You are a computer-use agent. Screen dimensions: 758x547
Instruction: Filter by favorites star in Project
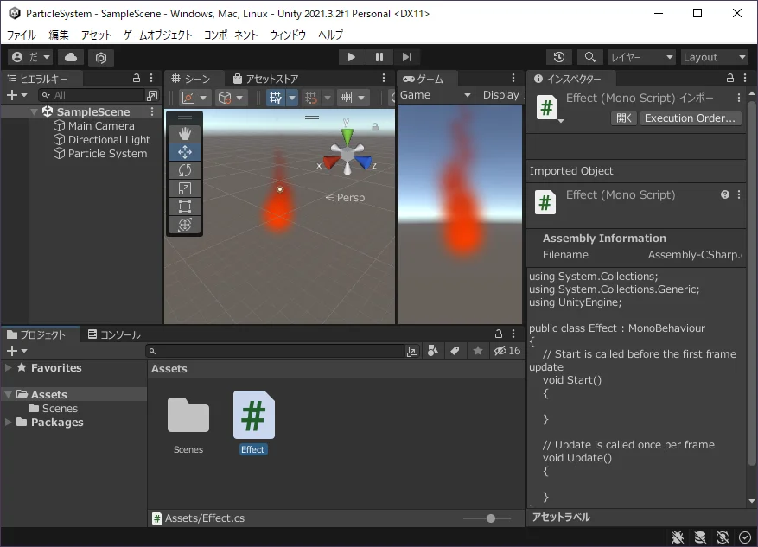tap(478, 351)
